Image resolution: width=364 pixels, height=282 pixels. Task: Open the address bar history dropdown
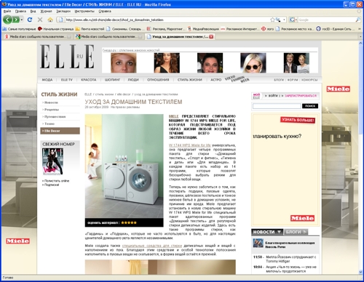pyautogui.click(x=284, y=20)
